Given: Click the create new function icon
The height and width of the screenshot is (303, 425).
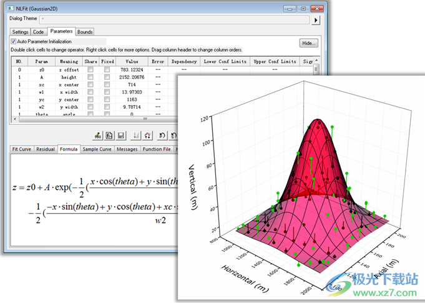Looking at the screenshot, I should pos(109,136).
